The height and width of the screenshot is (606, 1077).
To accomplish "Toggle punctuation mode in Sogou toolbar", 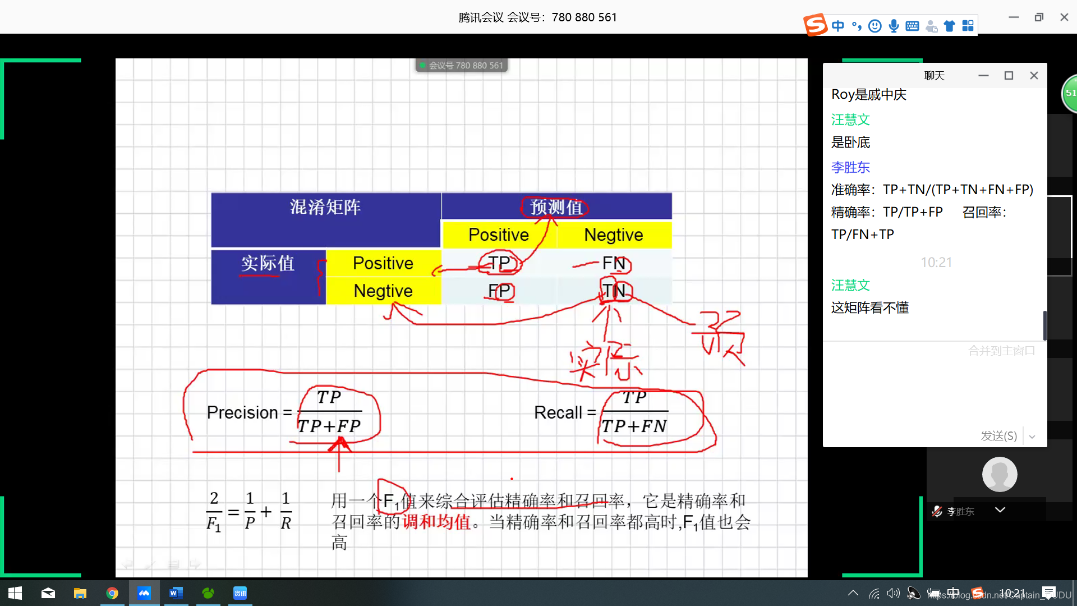I will pyautogui.click(x=857, y=26).
